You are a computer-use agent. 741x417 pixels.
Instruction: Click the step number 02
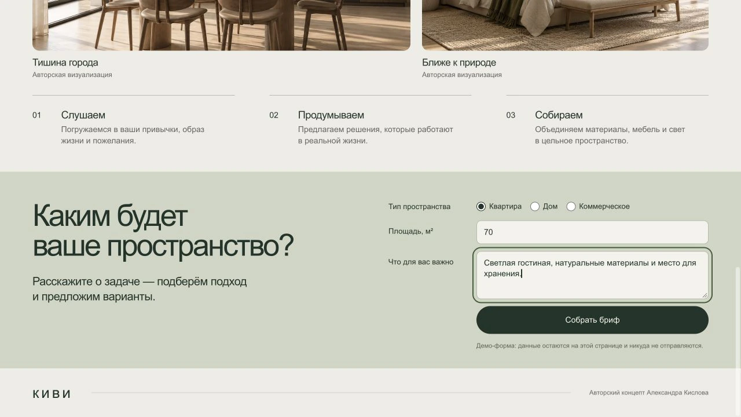point(274,115)
